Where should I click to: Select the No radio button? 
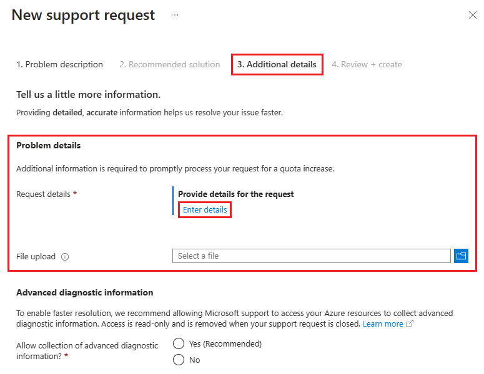click(x=179, y=360)
